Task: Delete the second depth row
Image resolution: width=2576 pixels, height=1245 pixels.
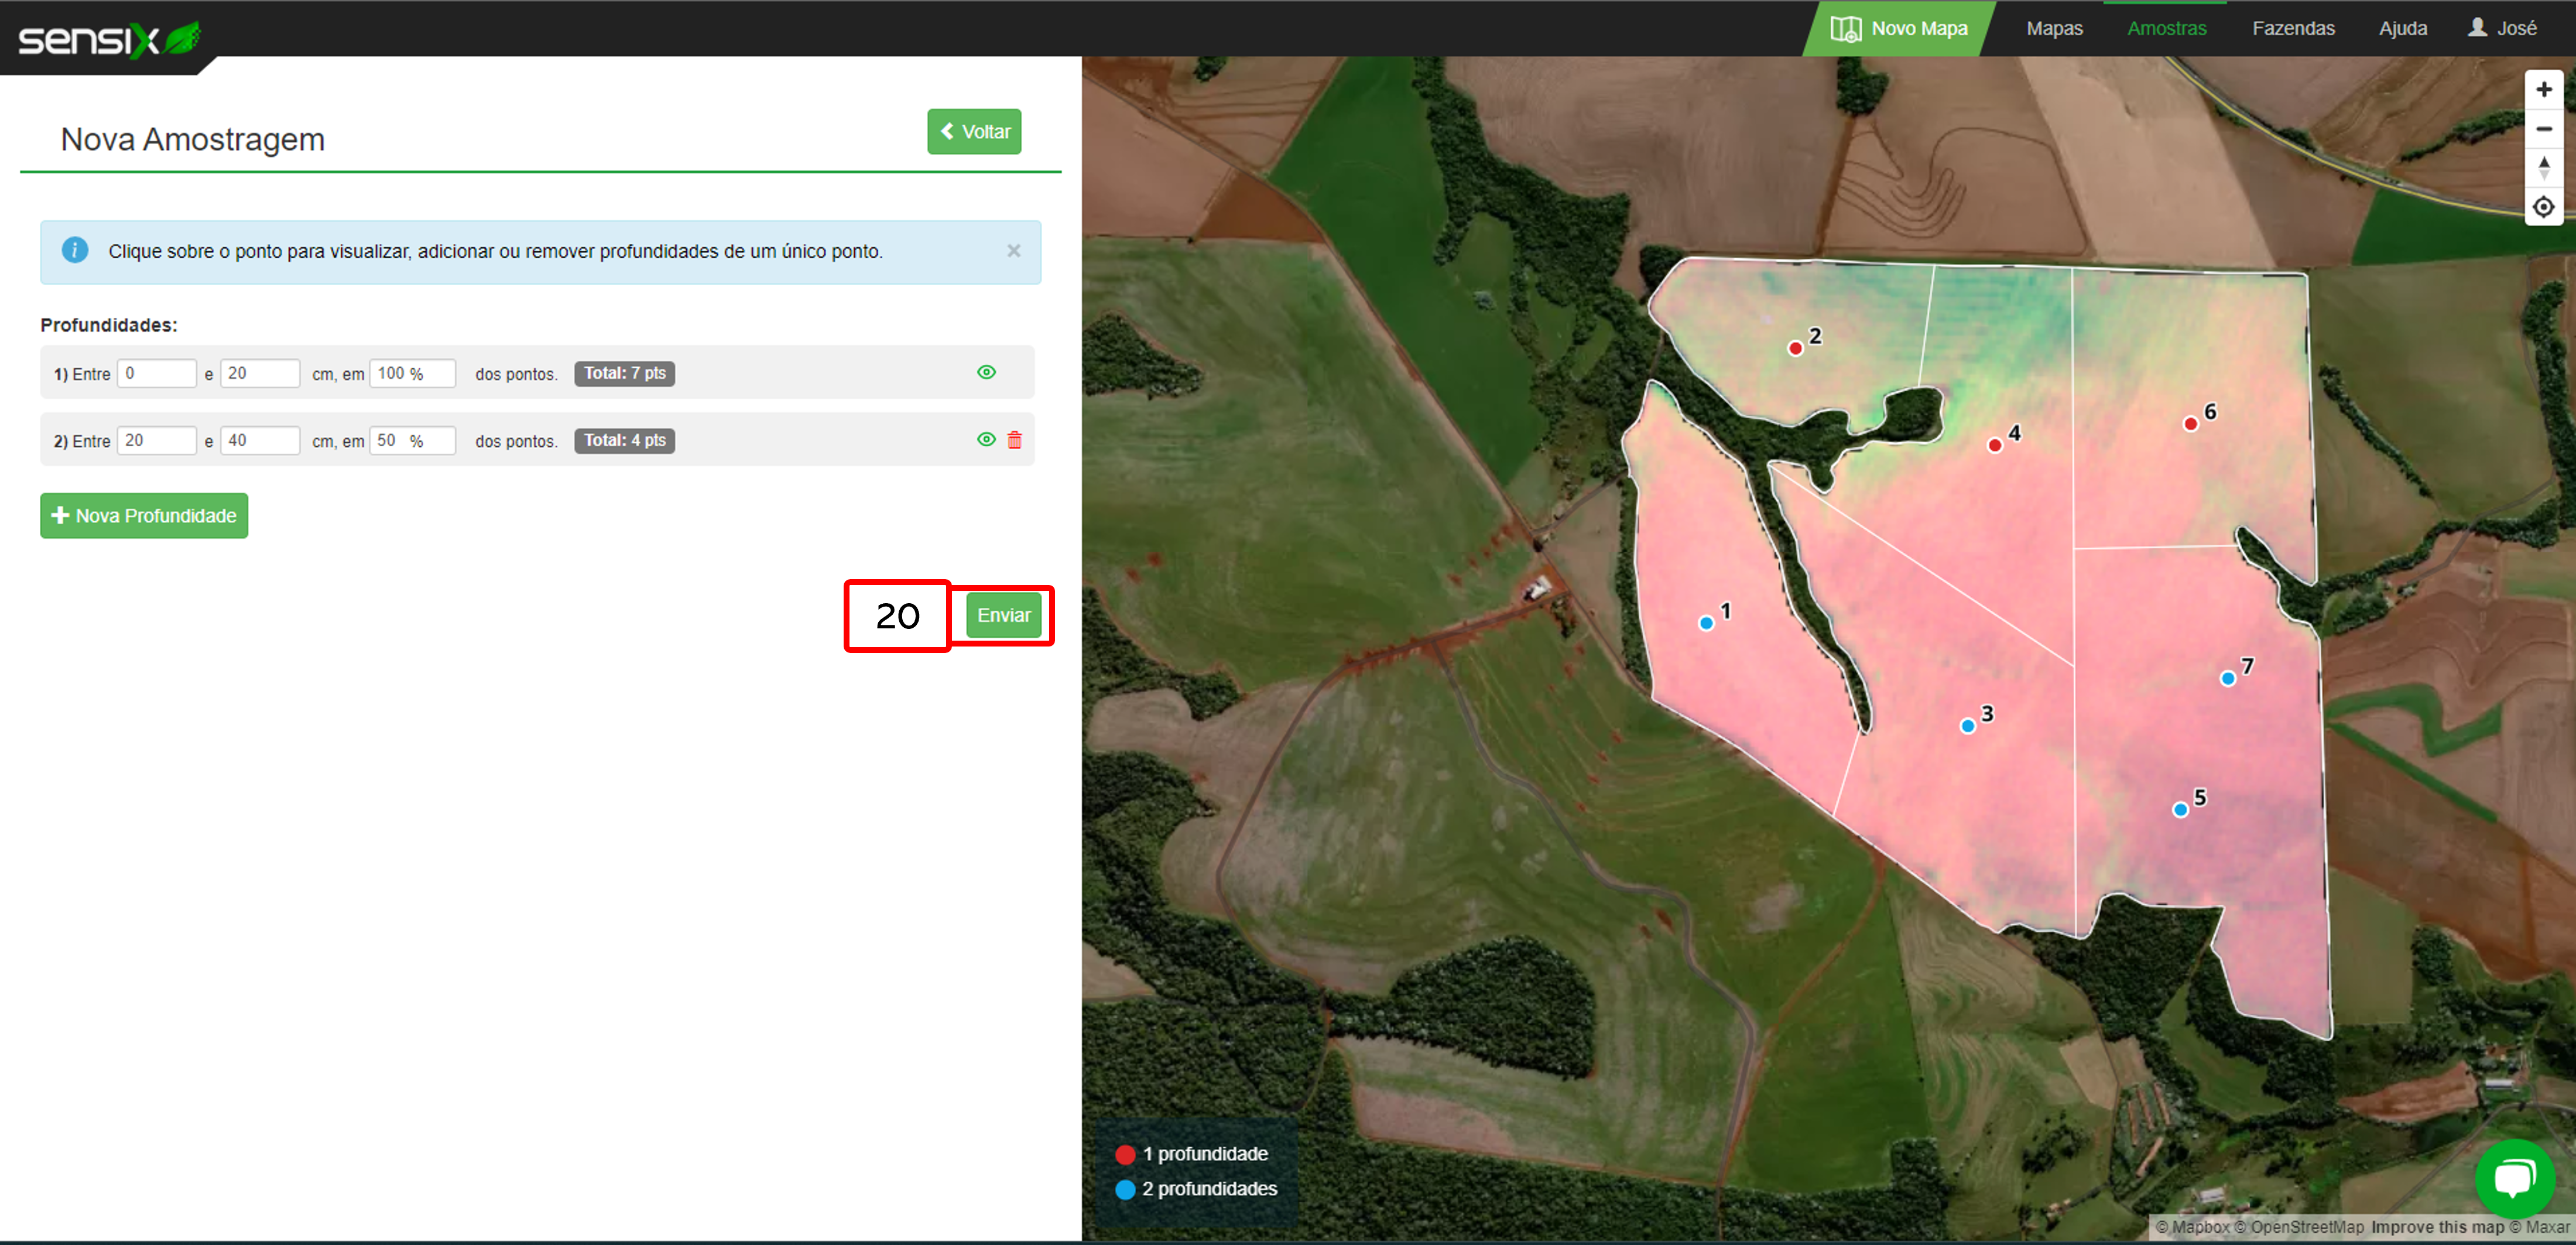Action: [1014, 440]
